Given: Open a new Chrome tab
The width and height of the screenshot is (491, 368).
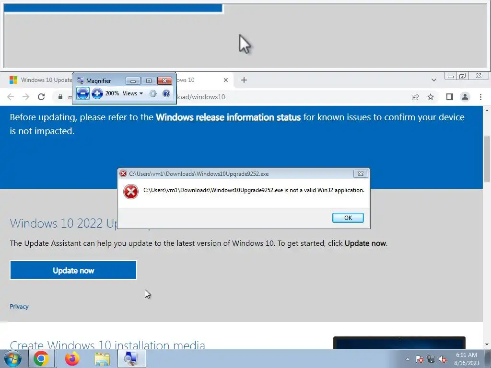Looking at the screenshot, I should tap(244, 80).
